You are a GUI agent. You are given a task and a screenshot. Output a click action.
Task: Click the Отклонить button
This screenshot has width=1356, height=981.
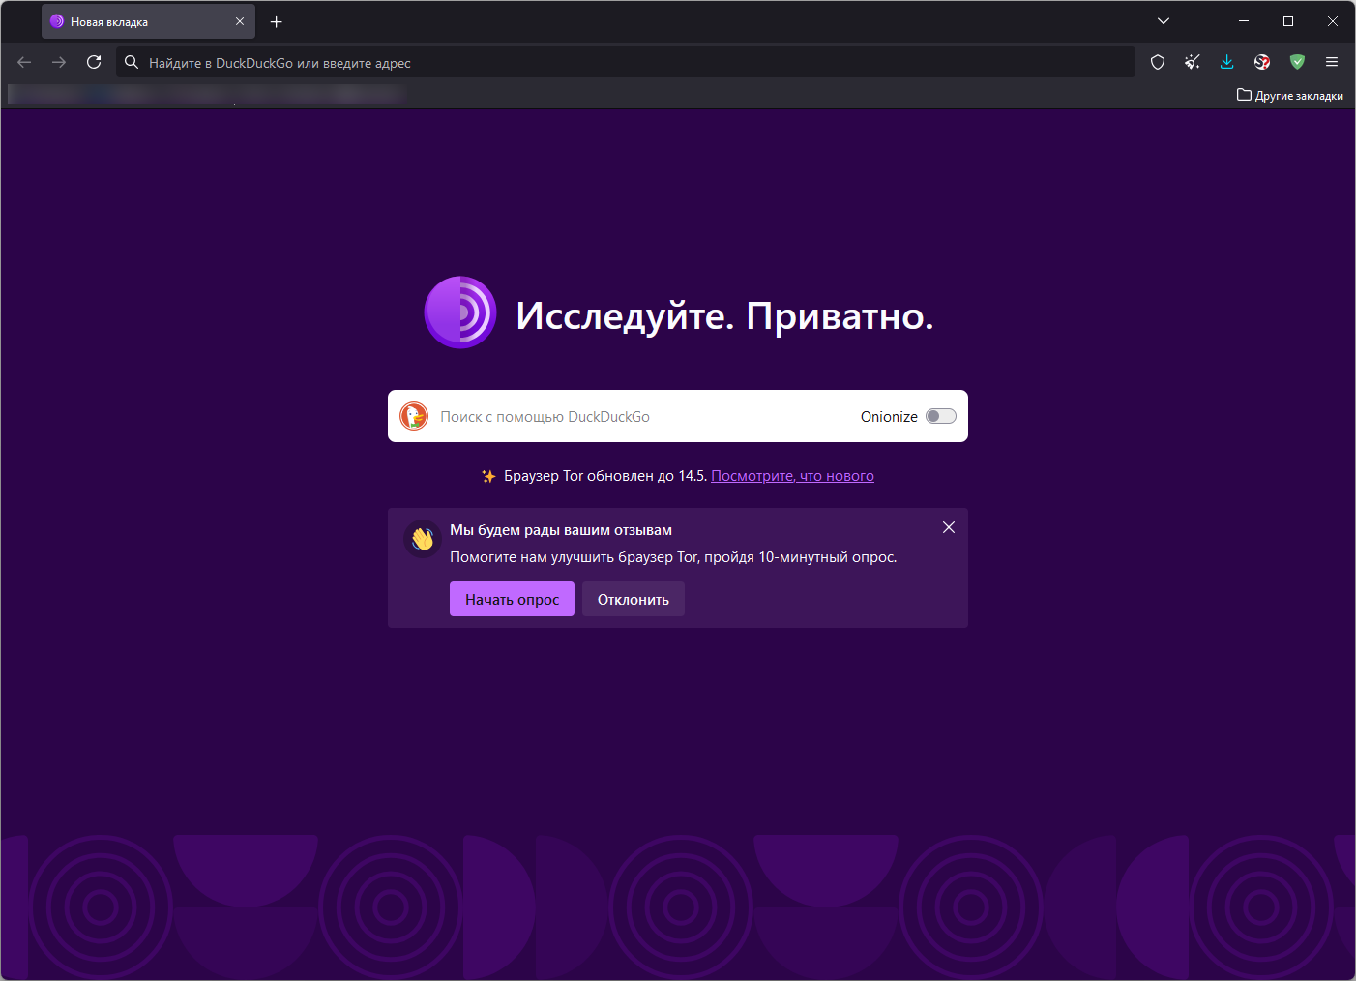[634, 599]
